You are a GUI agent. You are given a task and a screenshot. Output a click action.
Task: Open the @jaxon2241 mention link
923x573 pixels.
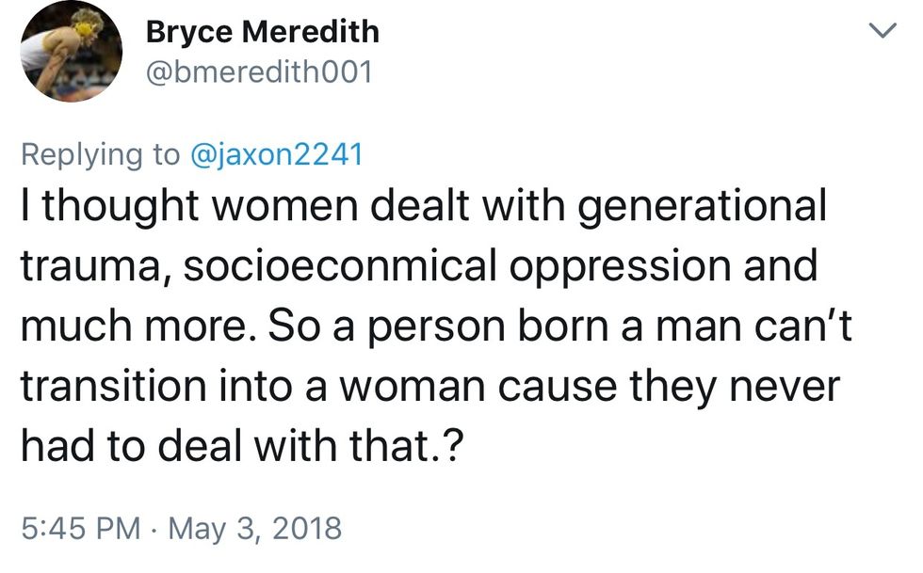(x=276, y=155)
